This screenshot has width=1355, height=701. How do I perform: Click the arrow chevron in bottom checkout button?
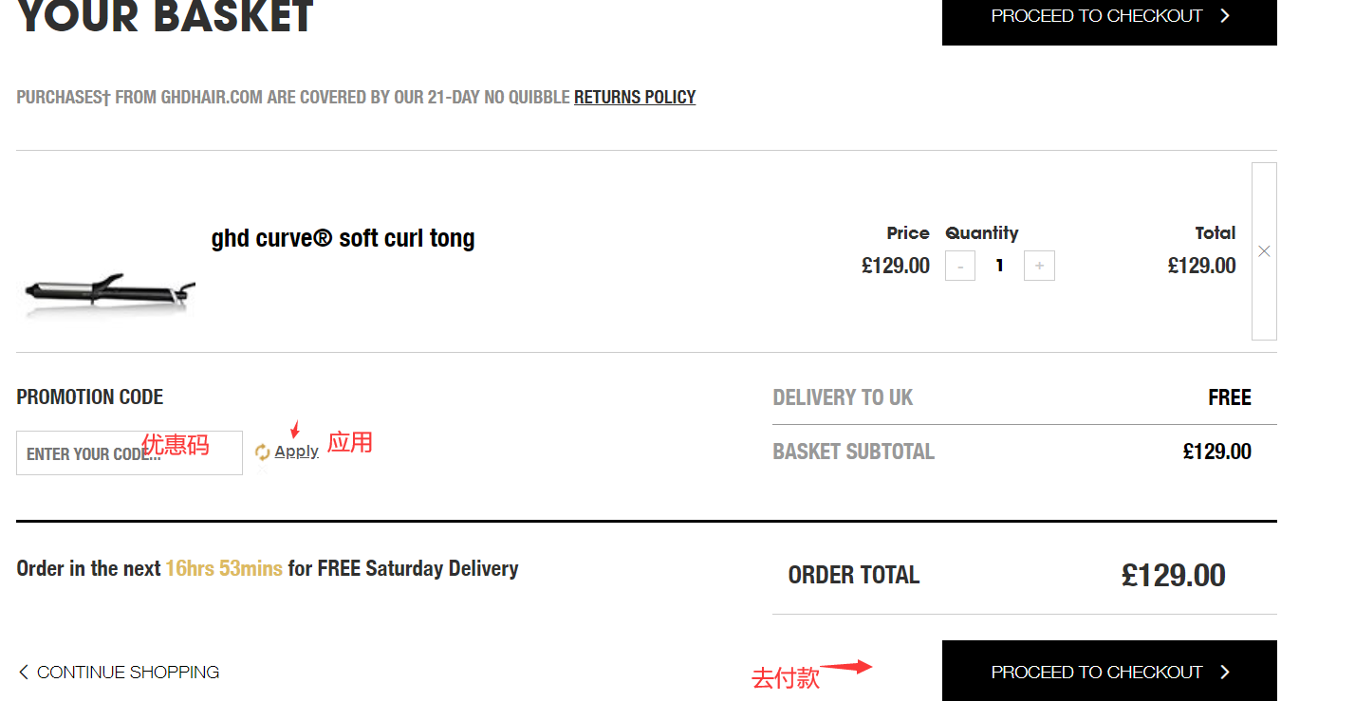[1225, 672]
